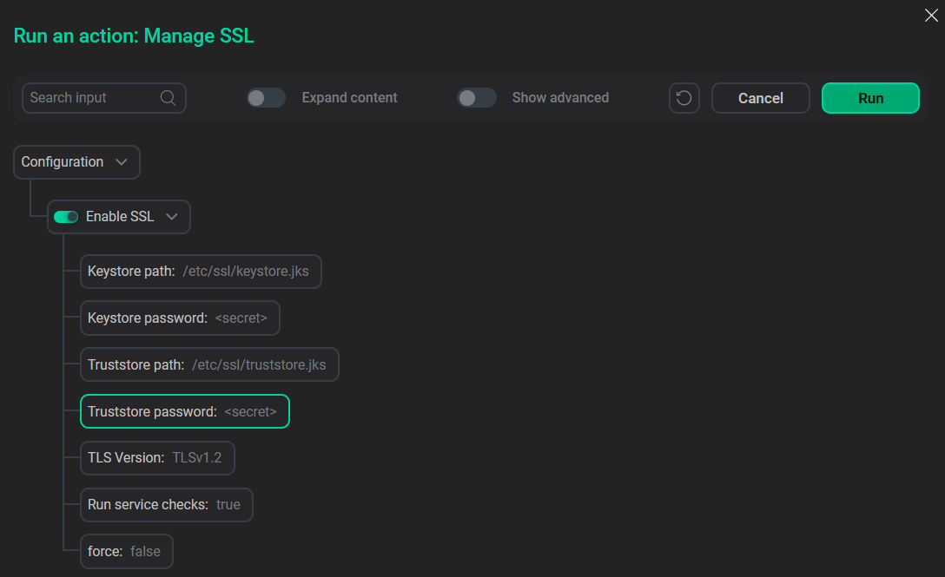Toggle the Show advanced switch
Screen dimensions: 945x577
coord(476,97)
